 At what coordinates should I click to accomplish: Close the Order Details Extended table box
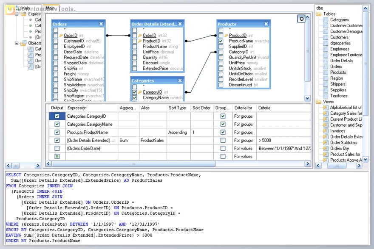tap(180, 24)
